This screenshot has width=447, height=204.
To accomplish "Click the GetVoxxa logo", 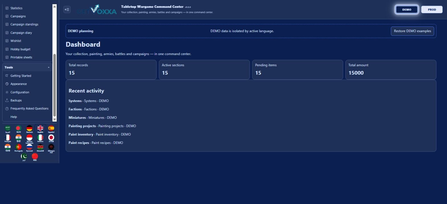I will click(97, 10).
